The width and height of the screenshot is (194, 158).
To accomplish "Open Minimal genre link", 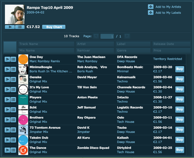I will point(123,71).
